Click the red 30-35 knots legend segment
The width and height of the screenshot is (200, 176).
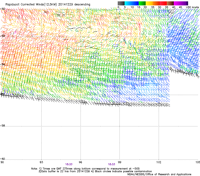click(163, 3)
